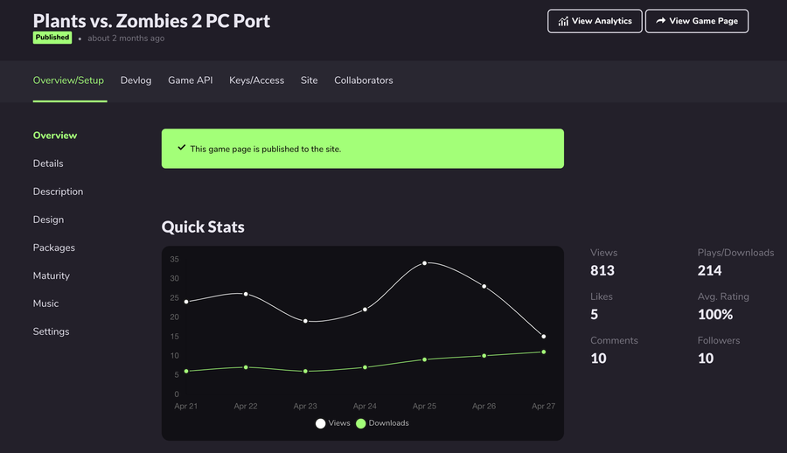Go to Design in the sidebar
Image resolution: width=787 pixels, height=453 pixels.
(x=48, y=220)
